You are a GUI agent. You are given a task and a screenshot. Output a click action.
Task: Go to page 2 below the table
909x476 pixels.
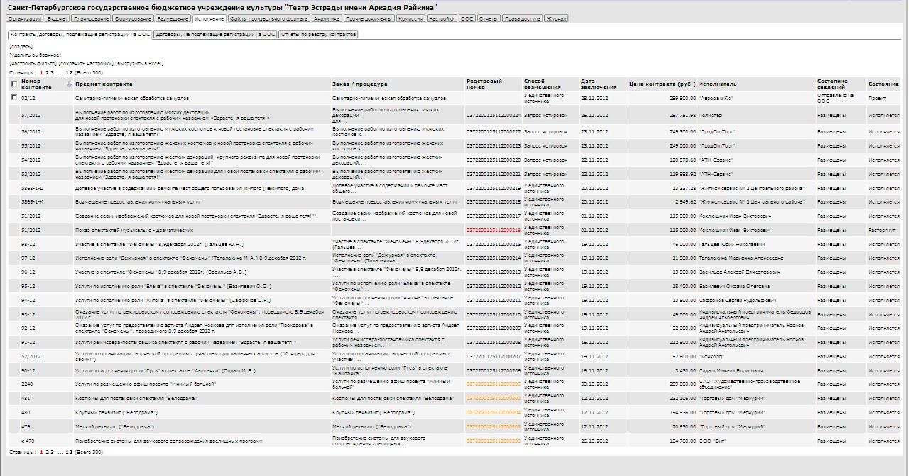(46, 451)
